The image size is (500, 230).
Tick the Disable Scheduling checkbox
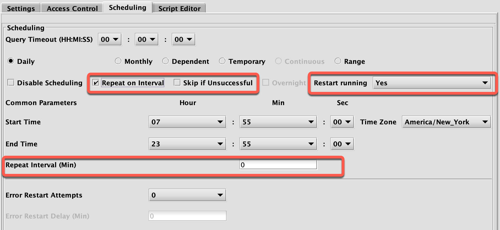pyautogui.click(x=11, y=83)
